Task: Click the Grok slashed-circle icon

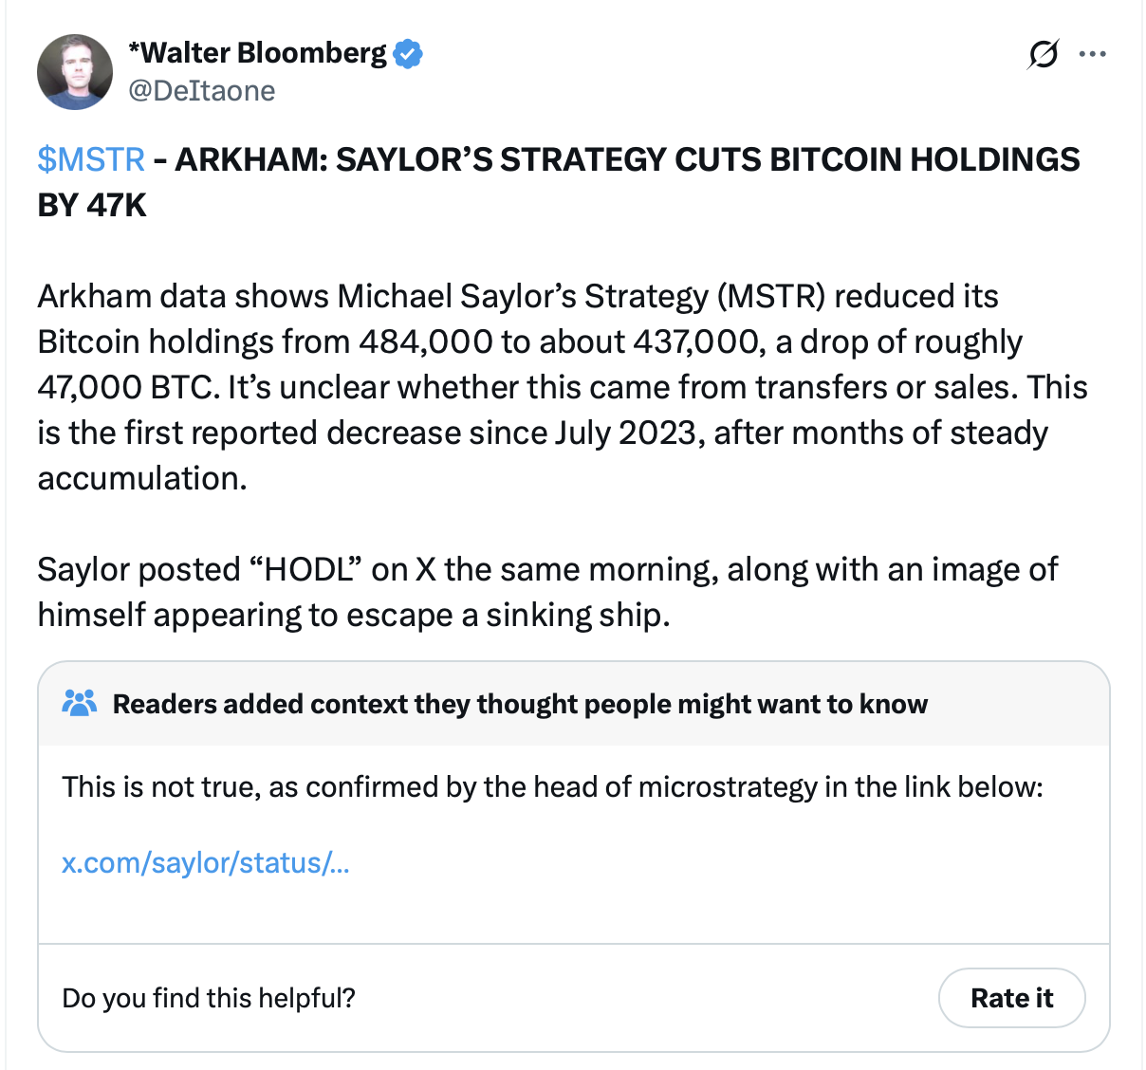Action: pos(1043,55)
